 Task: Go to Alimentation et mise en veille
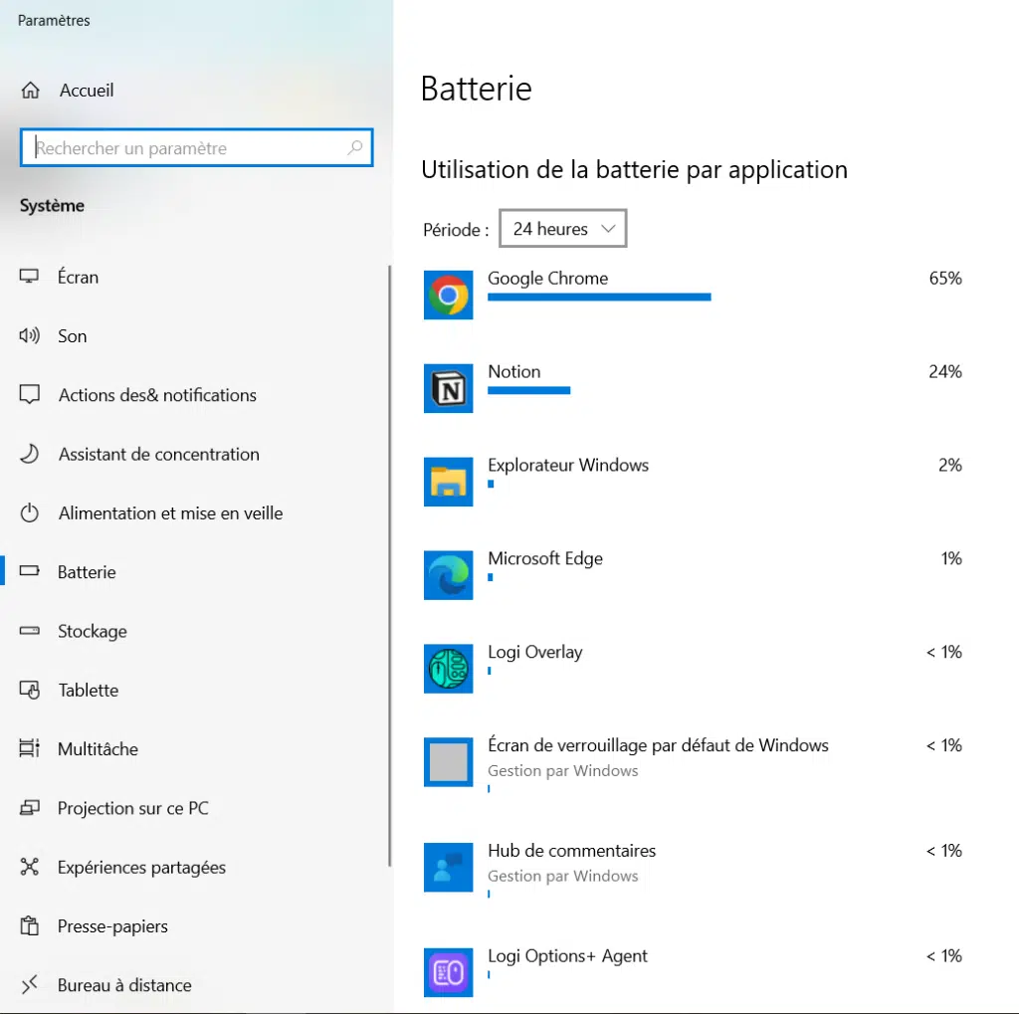(195, 512)
